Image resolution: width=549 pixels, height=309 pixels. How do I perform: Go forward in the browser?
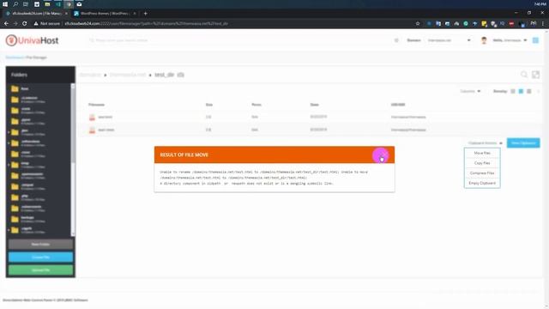[x=15, y=23]
